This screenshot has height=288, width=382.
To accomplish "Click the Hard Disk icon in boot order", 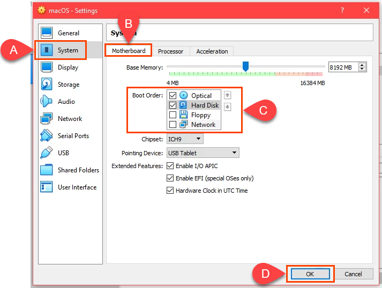I will coord(183,105).
